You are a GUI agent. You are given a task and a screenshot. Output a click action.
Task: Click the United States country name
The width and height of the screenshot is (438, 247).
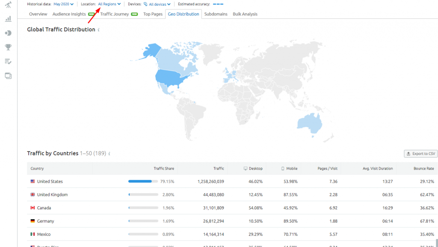(50, 182)
